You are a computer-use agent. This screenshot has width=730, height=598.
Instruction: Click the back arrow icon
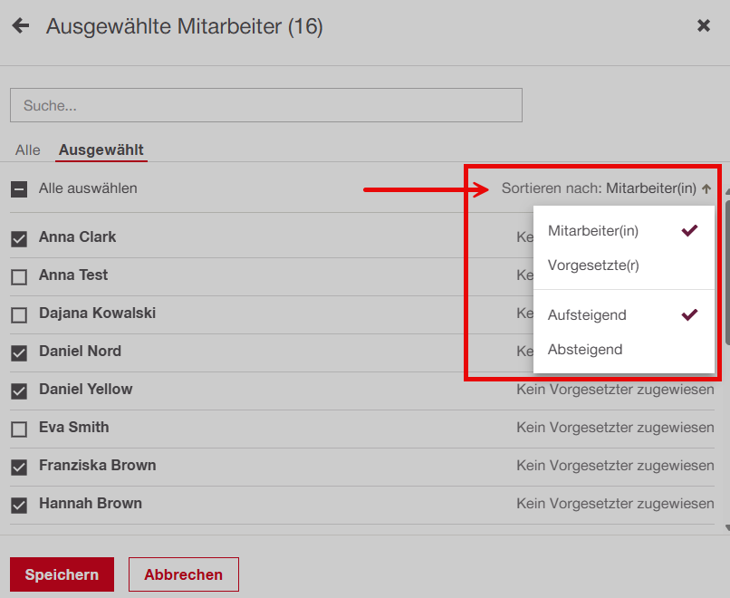20,26
